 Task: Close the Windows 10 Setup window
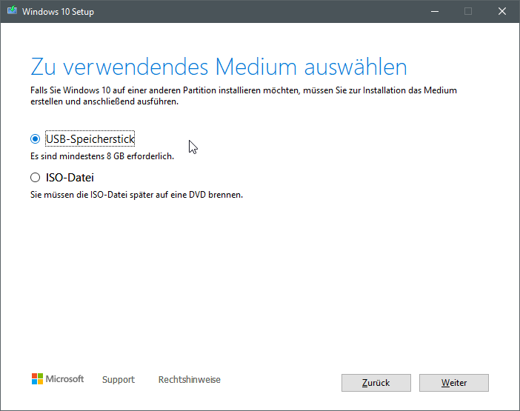pos(502,12)
